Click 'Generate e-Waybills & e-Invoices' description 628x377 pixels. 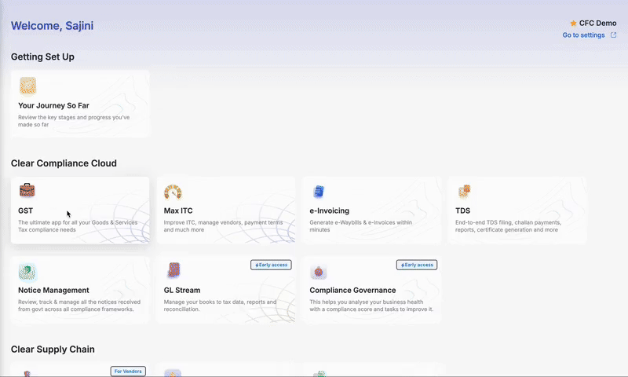point(360,226)
